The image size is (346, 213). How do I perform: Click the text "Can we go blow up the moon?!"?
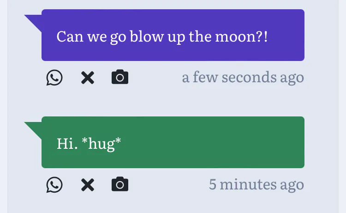(162, 36)
